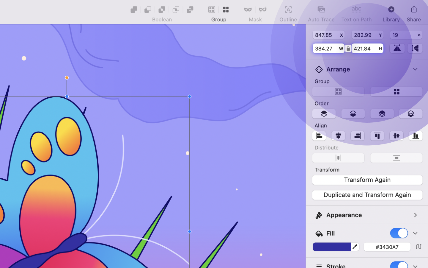The height and width of the screenshot is (268, 428).
Task: Distribute objects vertically
Action: point(396,158)
